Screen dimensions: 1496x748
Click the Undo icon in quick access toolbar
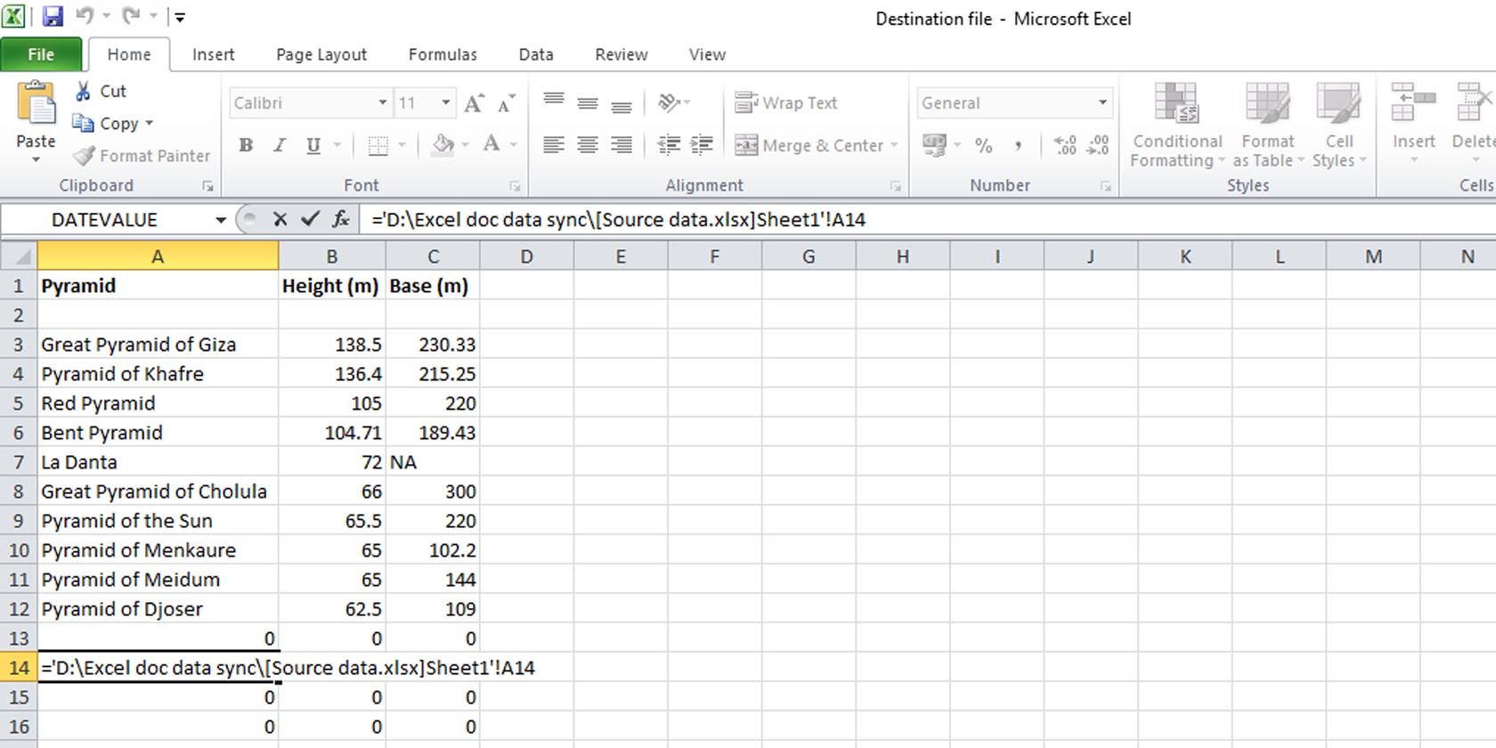pos(85,16)
